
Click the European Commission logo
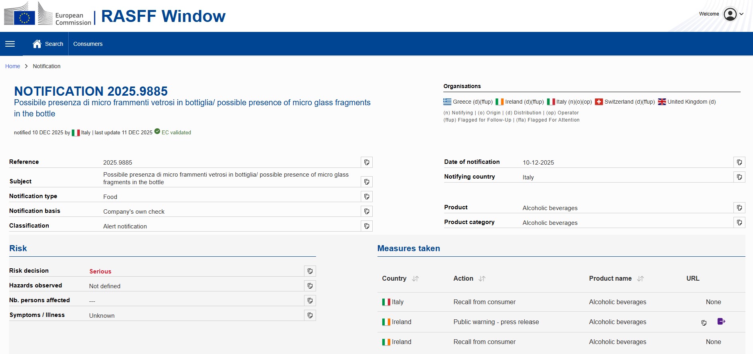point(48,15)
